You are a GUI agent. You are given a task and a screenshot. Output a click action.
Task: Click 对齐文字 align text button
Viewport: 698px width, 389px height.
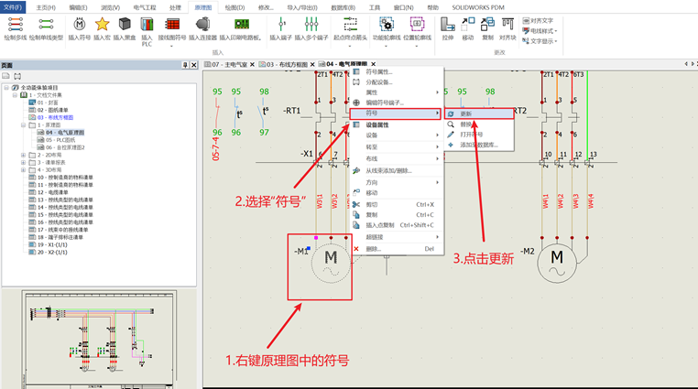539,21
